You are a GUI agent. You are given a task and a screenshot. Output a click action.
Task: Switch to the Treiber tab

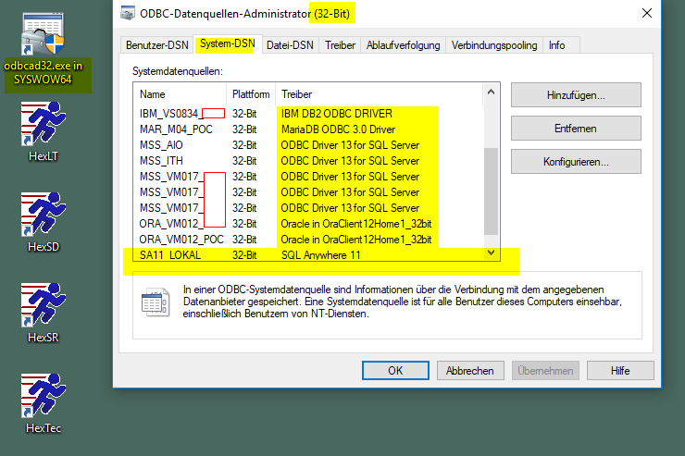[340, 45]
